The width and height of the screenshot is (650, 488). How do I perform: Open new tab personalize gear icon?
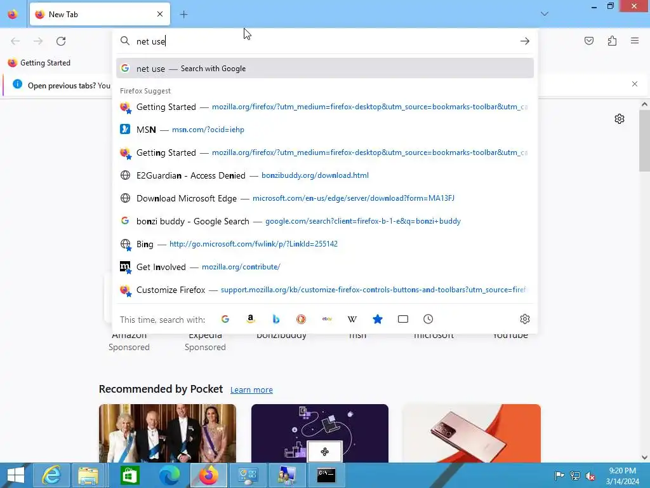(620, 119)
